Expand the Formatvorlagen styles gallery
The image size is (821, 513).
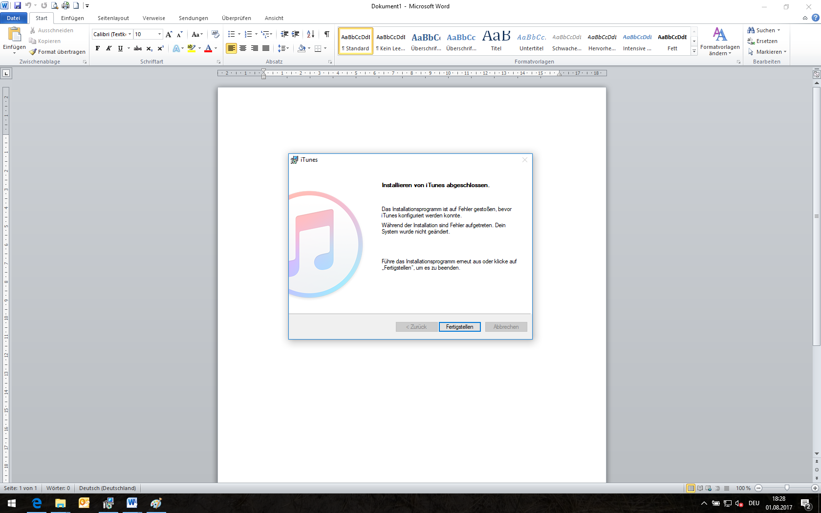[694, 51]
